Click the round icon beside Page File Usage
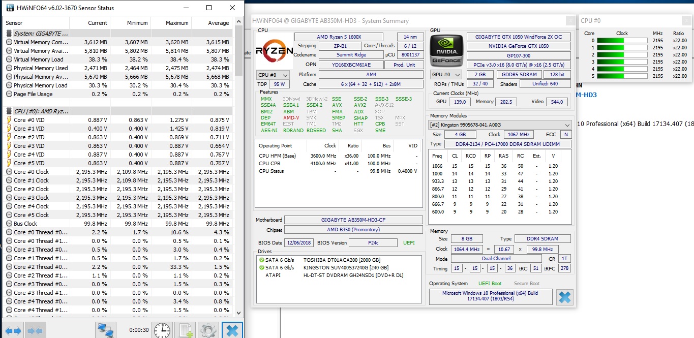Viewport: 694px width, 338px height. pos(9,94)
